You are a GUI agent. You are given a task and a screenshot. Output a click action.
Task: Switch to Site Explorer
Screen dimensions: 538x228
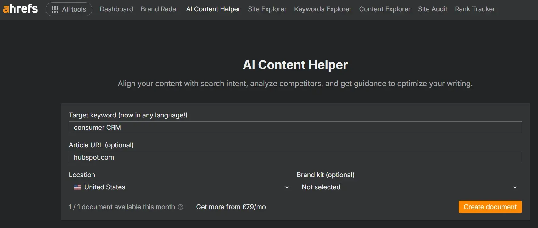[267, 9]
